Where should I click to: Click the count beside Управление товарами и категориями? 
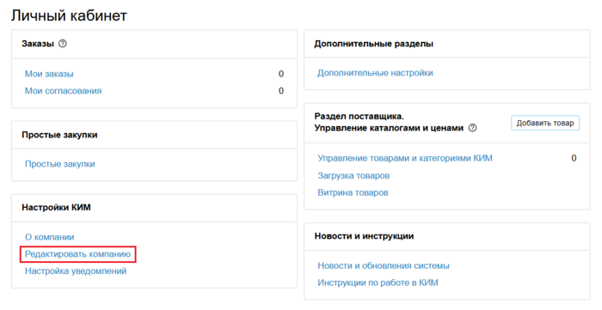pos(574,158)
